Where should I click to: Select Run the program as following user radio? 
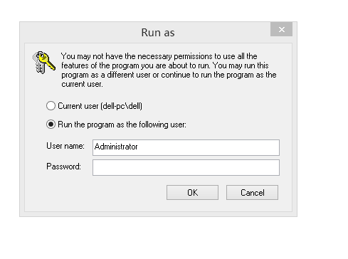click(51, 125)
